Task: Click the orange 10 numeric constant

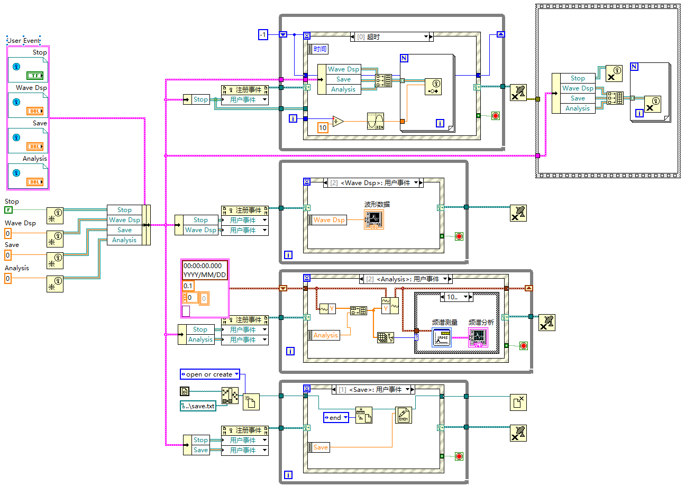Action: pyautogui.click(x=323, y=127)
